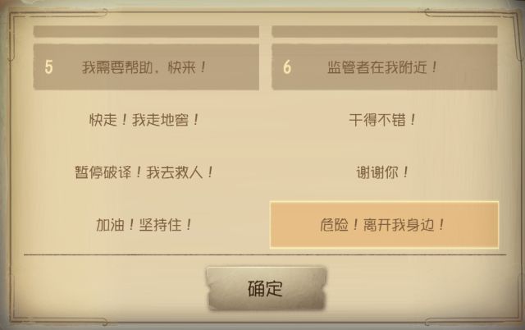Tap the number 5 slot label
The image size is (525, 330).
click(x=49, y=67)
